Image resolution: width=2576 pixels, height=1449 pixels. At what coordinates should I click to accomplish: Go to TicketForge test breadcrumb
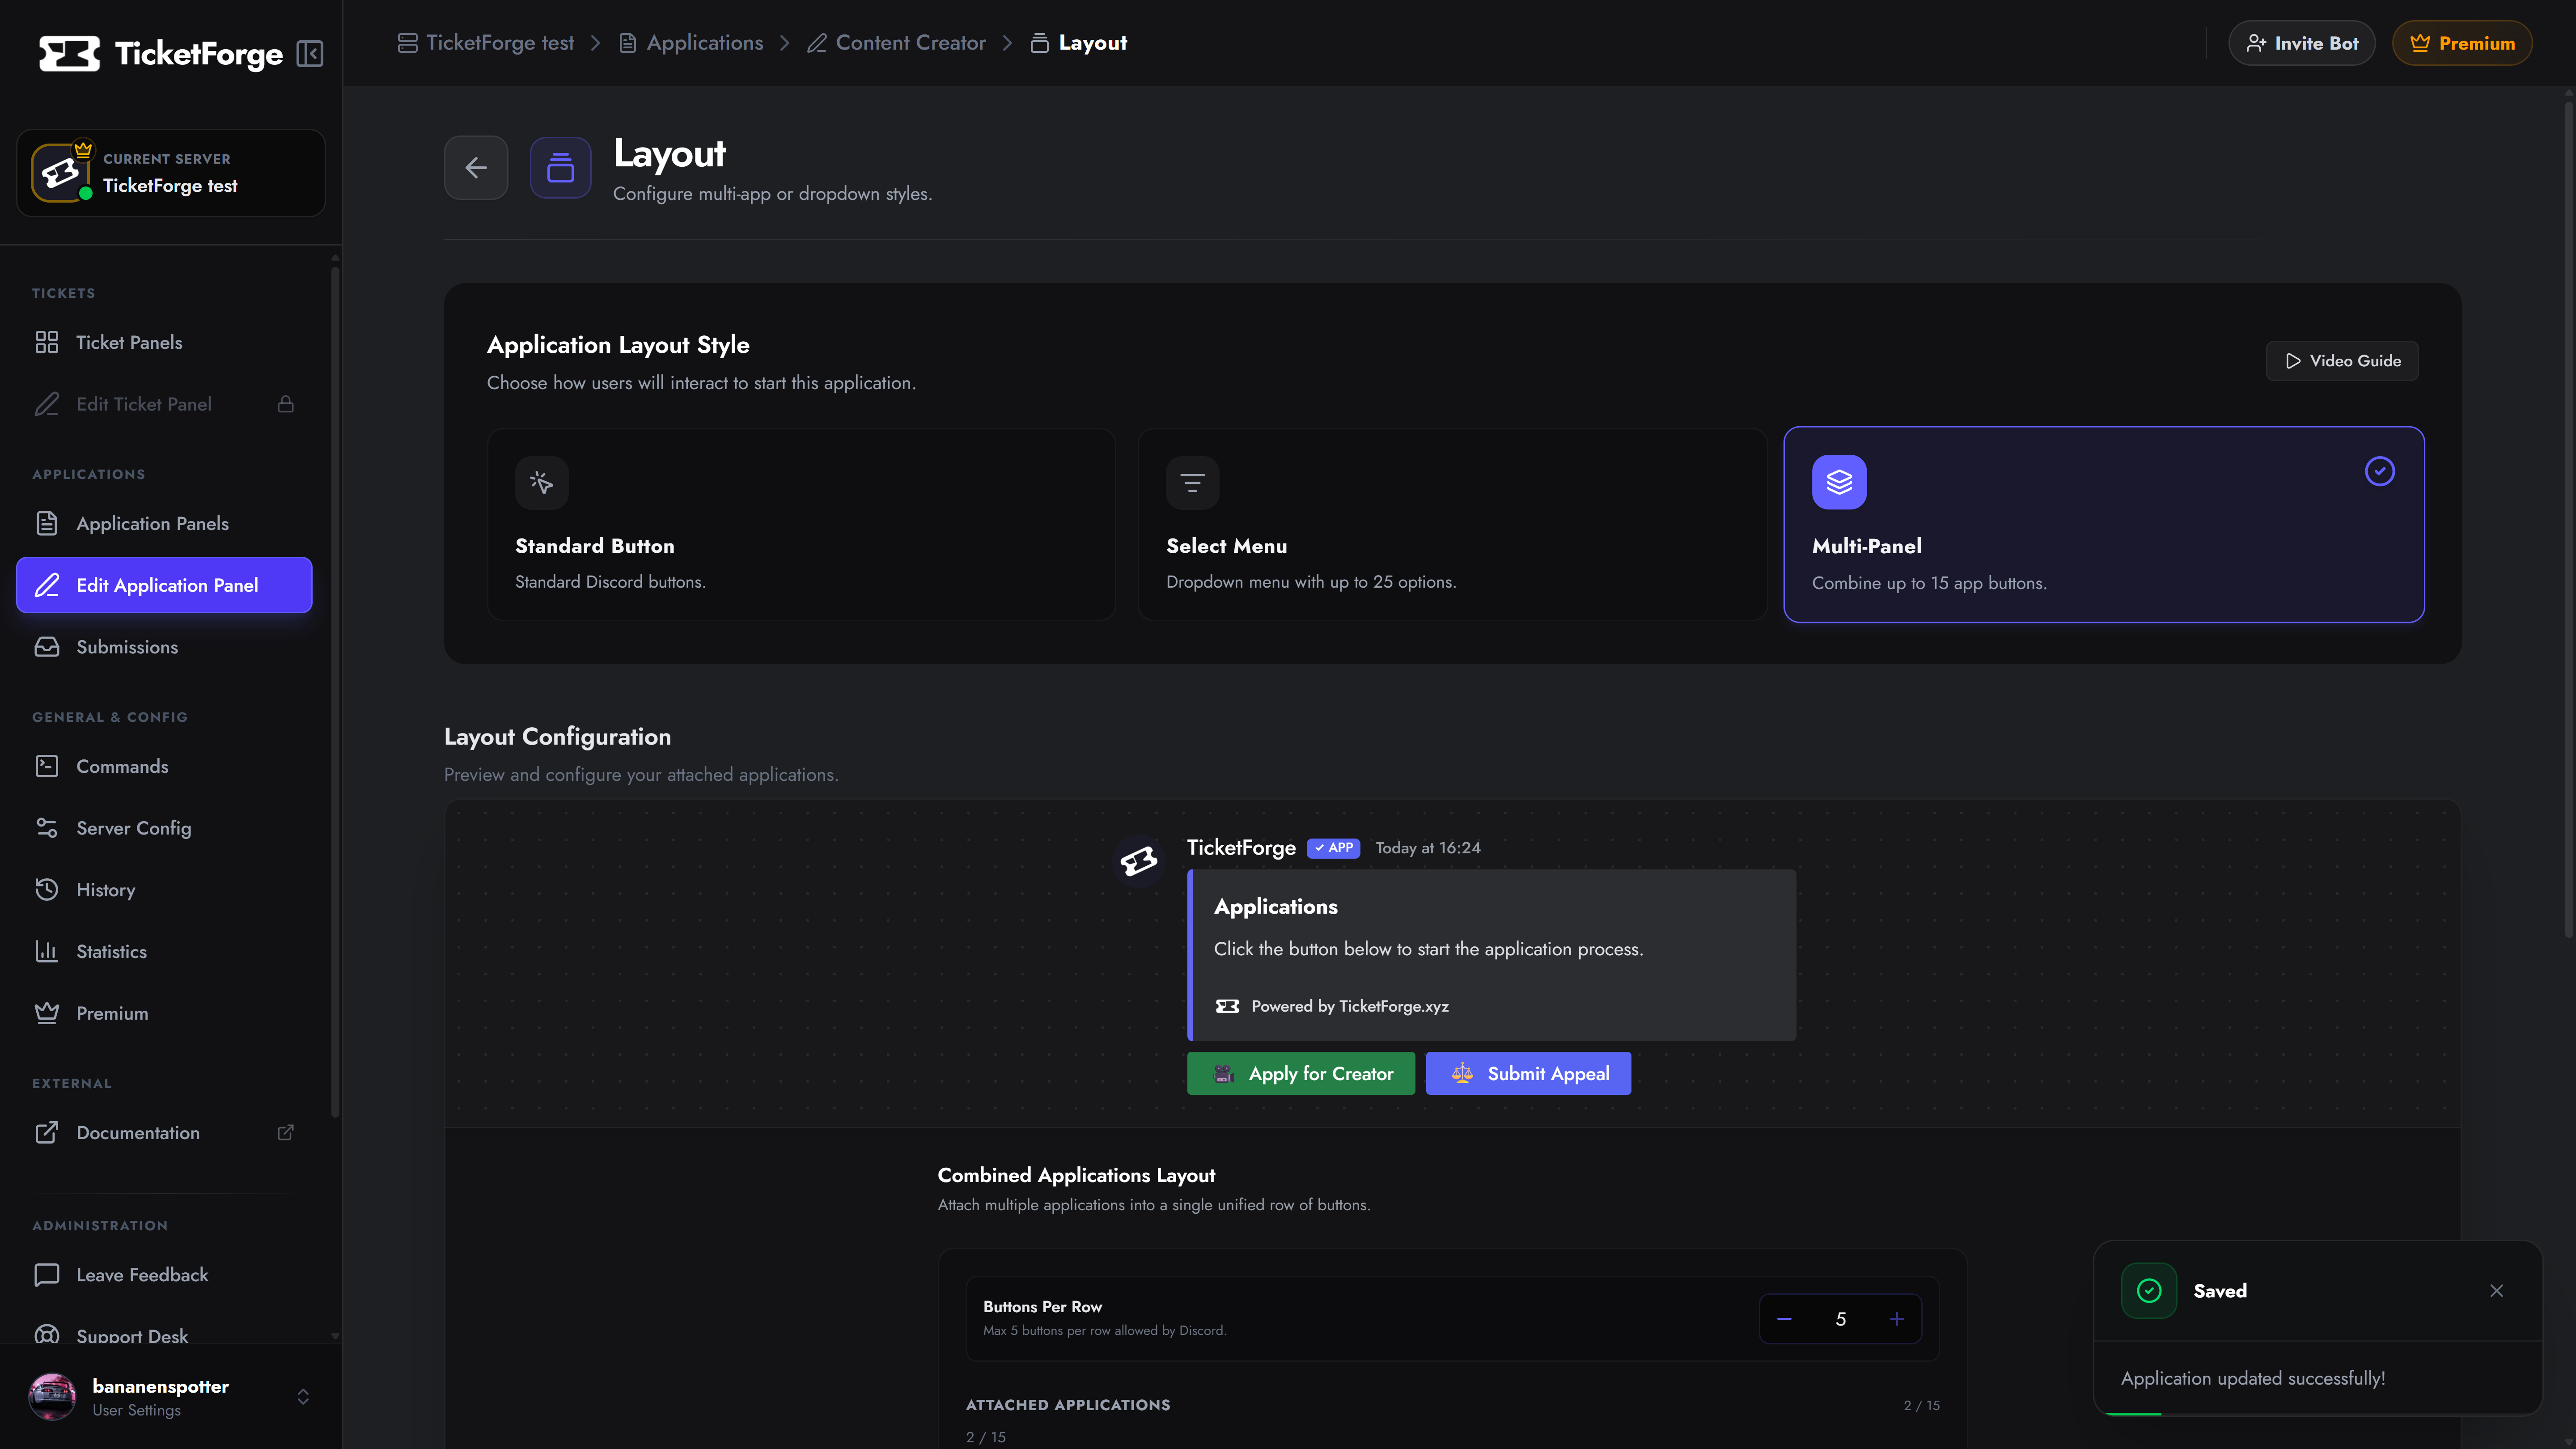pos(486,43)
